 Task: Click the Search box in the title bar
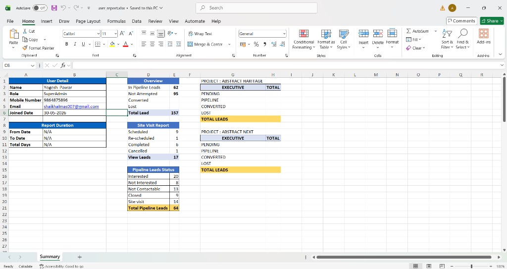click(256, 8)
